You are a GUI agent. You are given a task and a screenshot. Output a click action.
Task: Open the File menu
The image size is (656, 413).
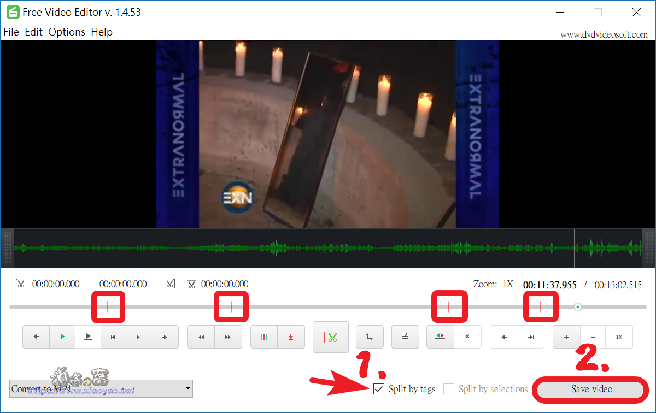tap(11, 32)
